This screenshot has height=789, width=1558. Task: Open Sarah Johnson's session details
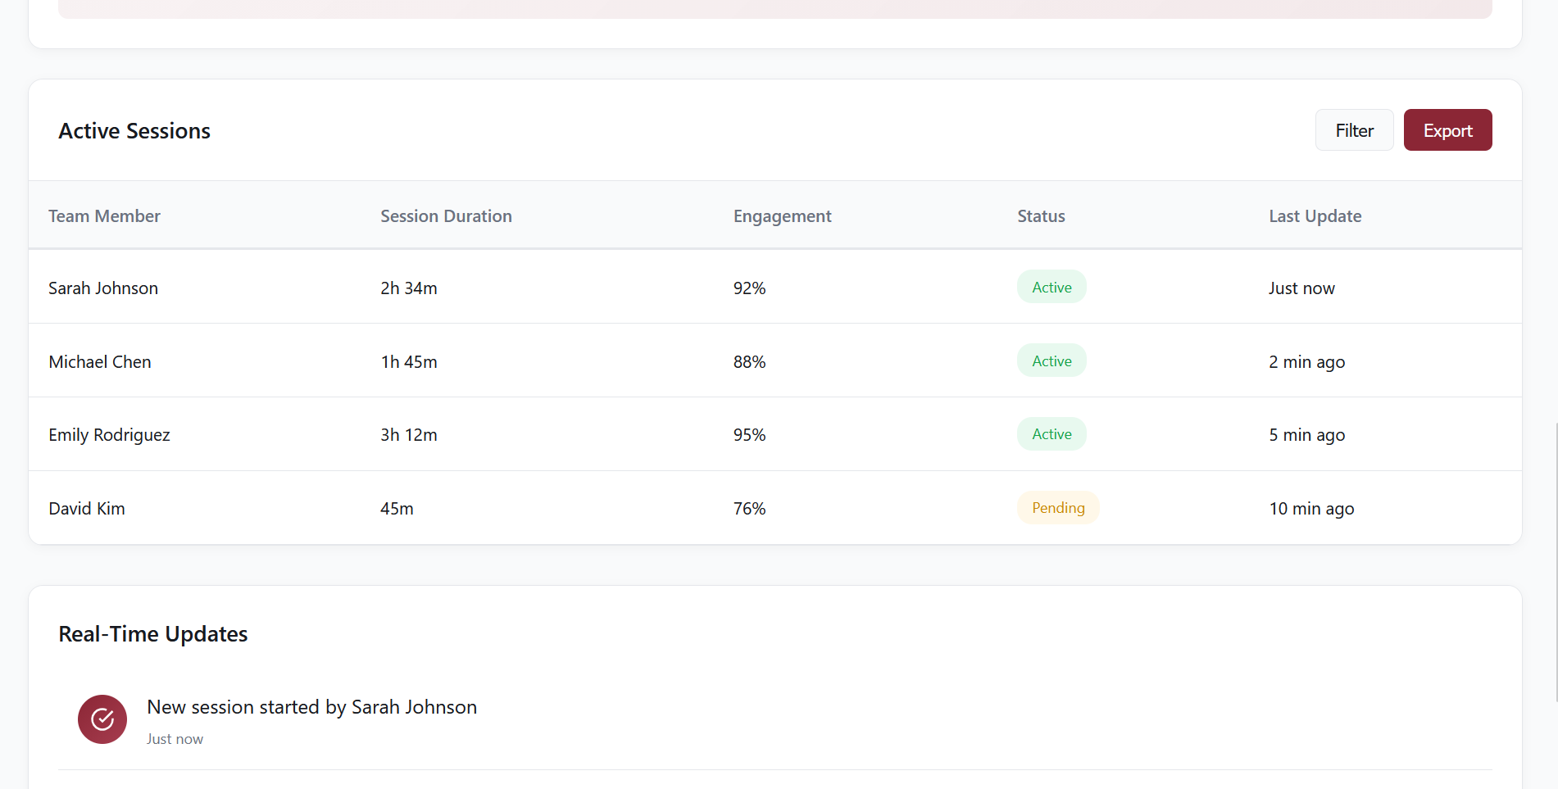103,288
